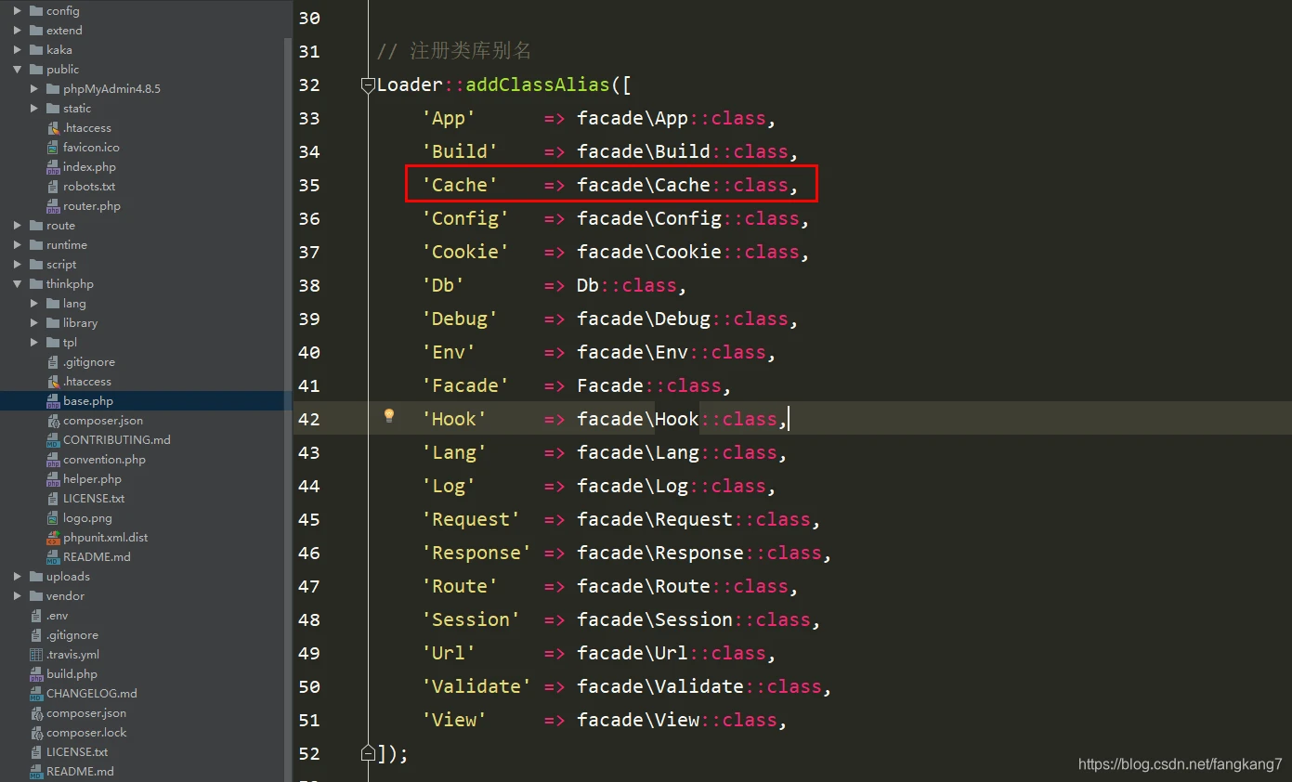Collapse the public folder
Viewport: 1292px width, 782px height.
[18, 70]
